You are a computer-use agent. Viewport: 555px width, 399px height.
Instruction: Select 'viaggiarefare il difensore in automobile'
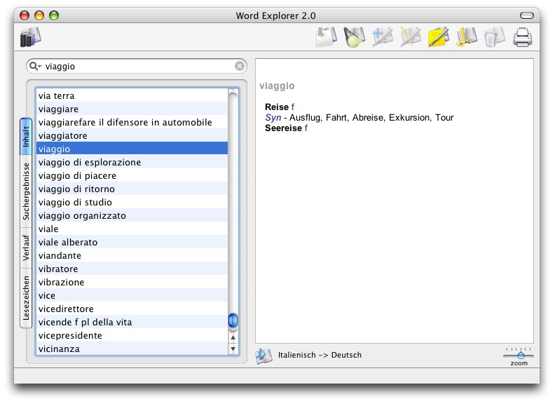(x=132, y=122)
